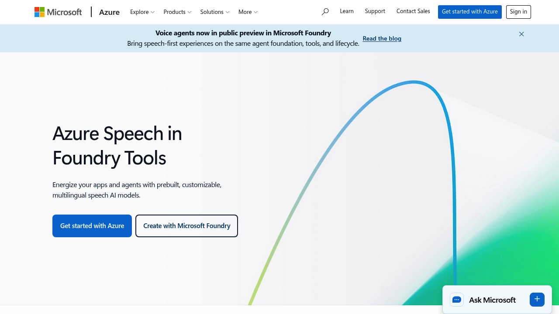Click header Get started with Azure button
The image size is (559, 314).
(x=470, y=12)
